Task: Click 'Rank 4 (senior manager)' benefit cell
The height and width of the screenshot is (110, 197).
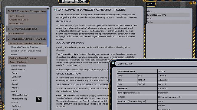Action: (x=137, y=93)
